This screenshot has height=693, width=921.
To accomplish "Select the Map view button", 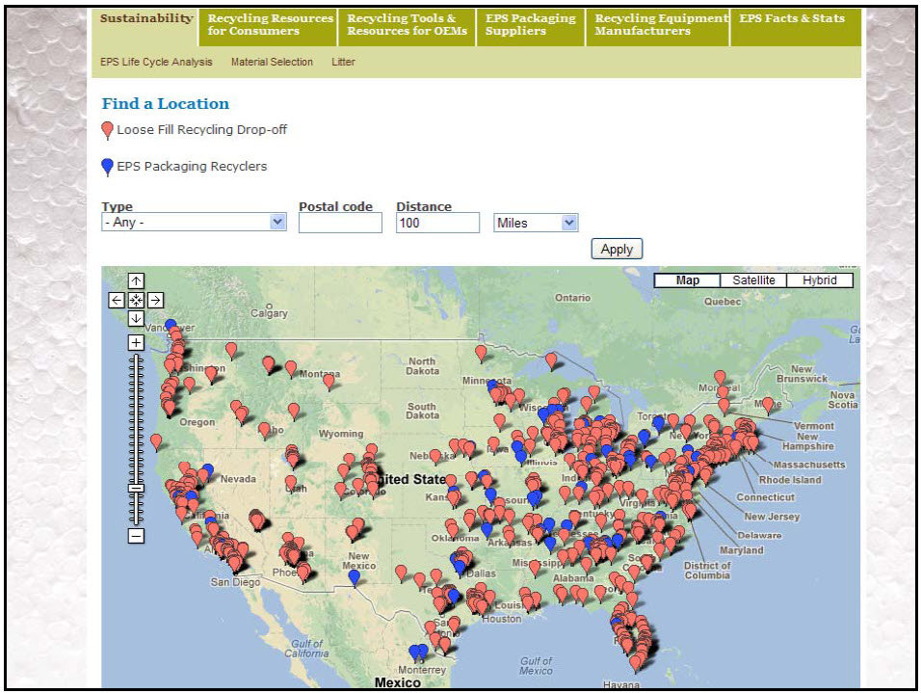I will click(x=687, y=280).
